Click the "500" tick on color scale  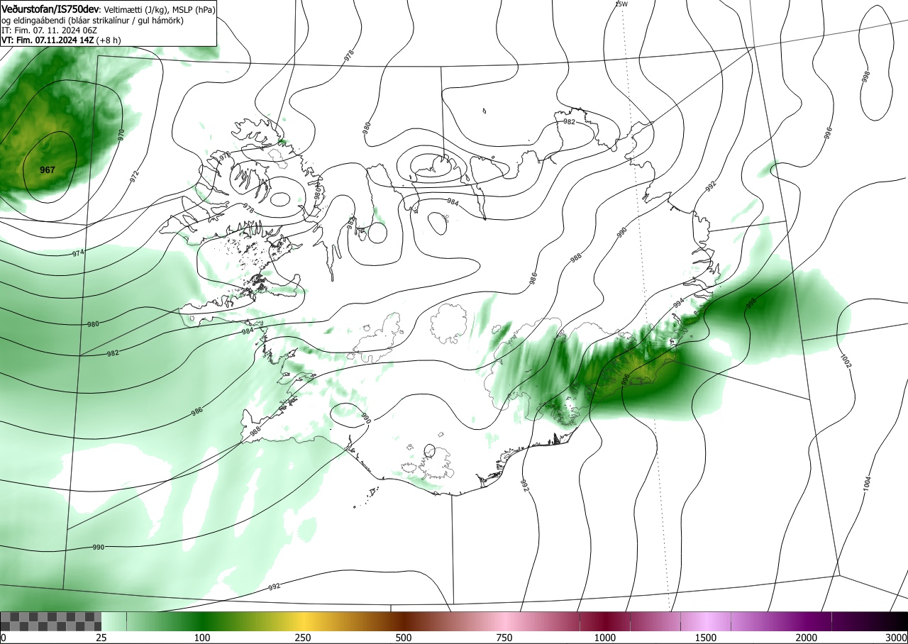click(404, 638)
